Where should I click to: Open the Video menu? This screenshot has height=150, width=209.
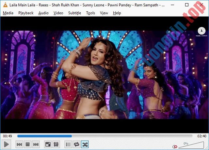[58, 13]
